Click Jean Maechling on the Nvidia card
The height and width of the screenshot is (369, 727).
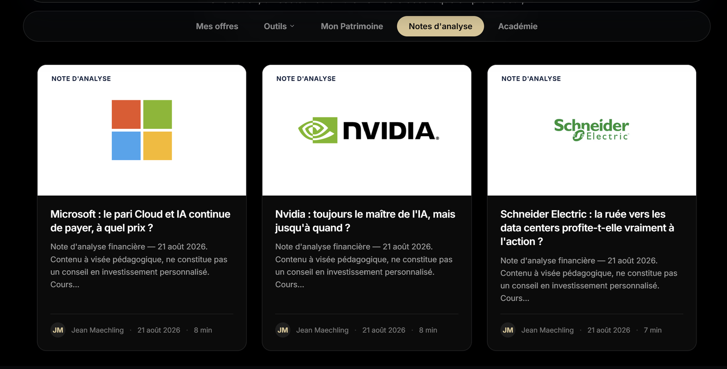(322, 330)
